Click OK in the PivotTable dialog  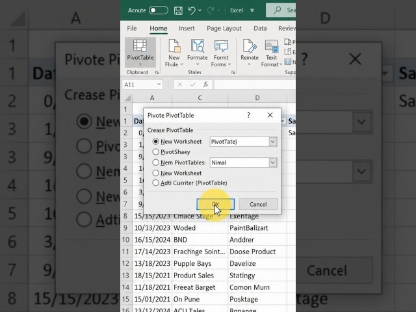(x=215, y=204)
